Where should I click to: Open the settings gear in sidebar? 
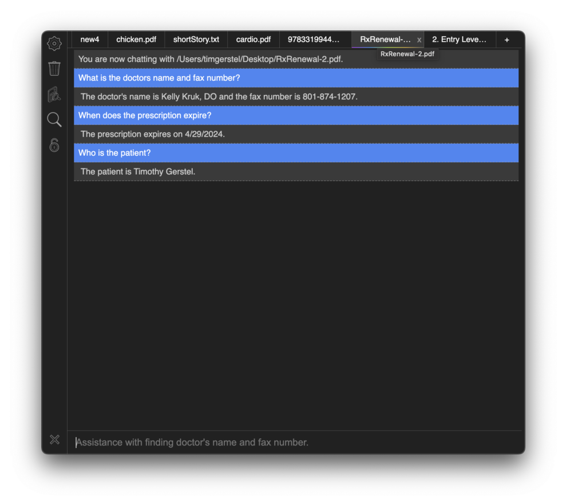54,44
